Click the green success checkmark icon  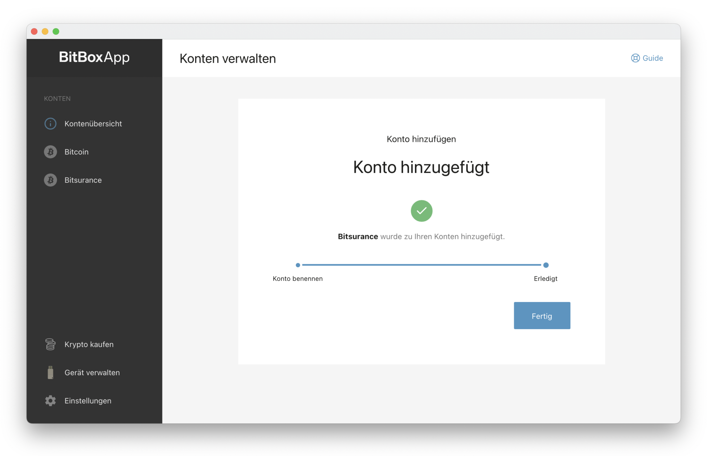[x=421, y=211]
